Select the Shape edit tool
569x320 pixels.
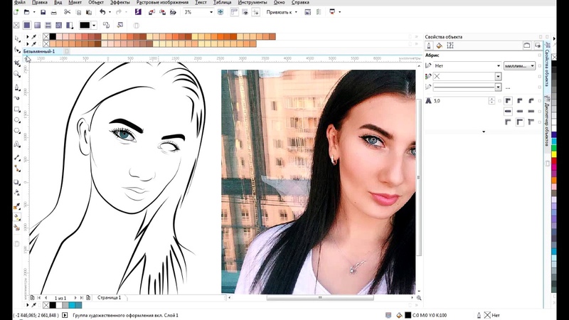[16, 50]
